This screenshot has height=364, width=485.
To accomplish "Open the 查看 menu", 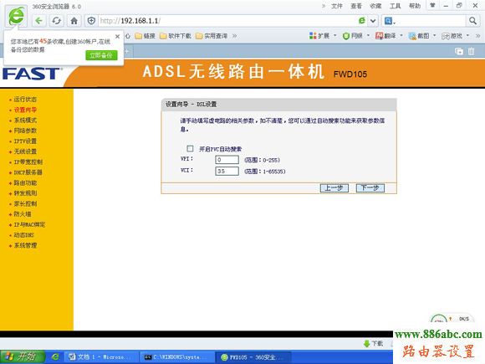I will (356, 6).
